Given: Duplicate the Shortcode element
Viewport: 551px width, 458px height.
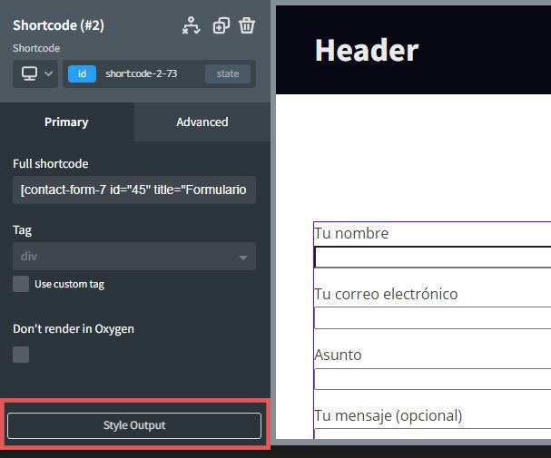Looking at the screenshot, I should click(221, 25).
